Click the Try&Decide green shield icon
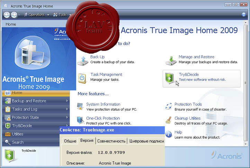This screenshot has width=250, height=168. 169,78
